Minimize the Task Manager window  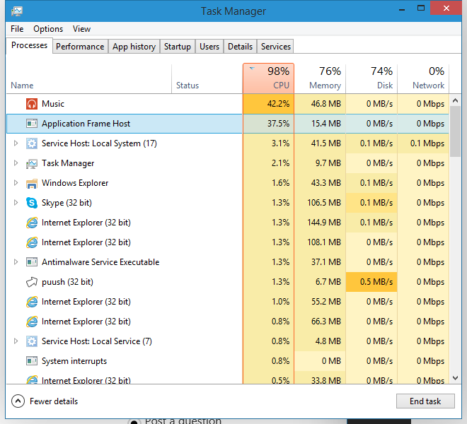[402, 9]
